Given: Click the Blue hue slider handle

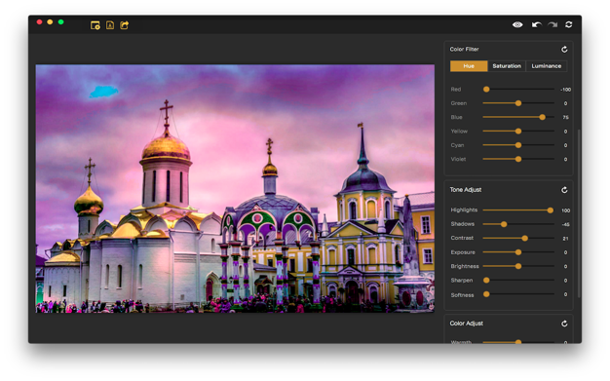Looking at the screenshot, I should [543, 117].
